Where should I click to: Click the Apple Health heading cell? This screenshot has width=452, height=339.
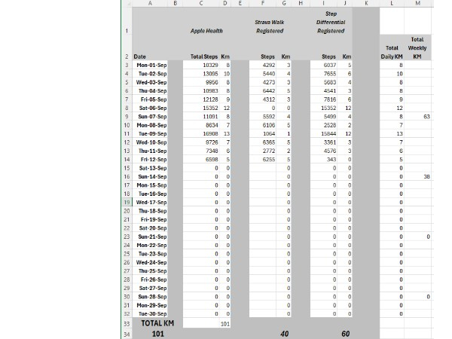click(x=206, y=31)
